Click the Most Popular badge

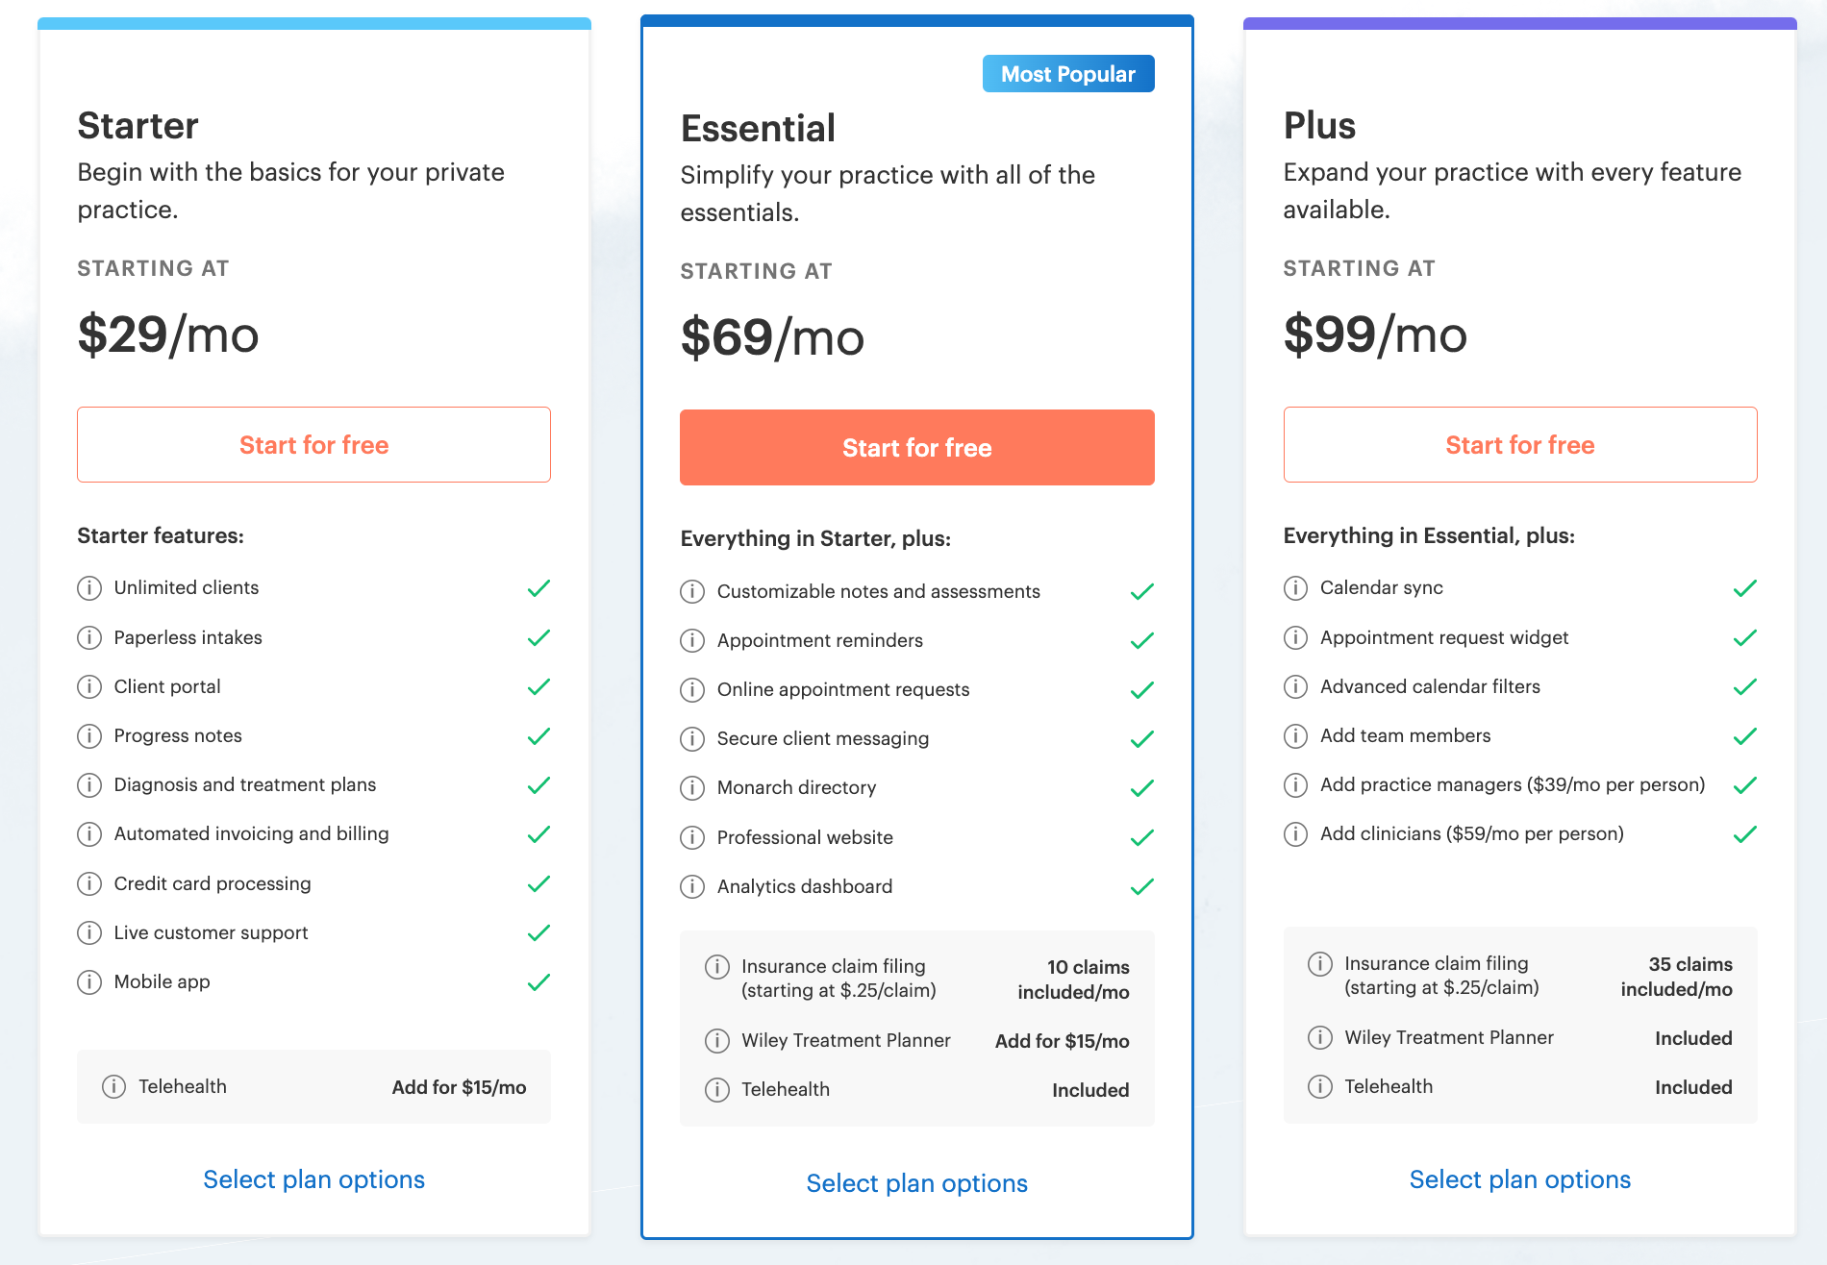1068,74
